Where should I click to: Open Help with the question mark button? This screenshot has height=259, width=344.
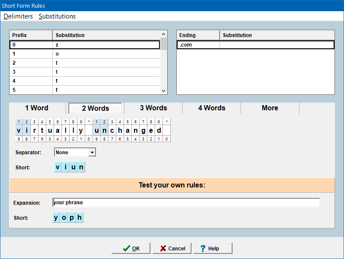click(213, 248)
